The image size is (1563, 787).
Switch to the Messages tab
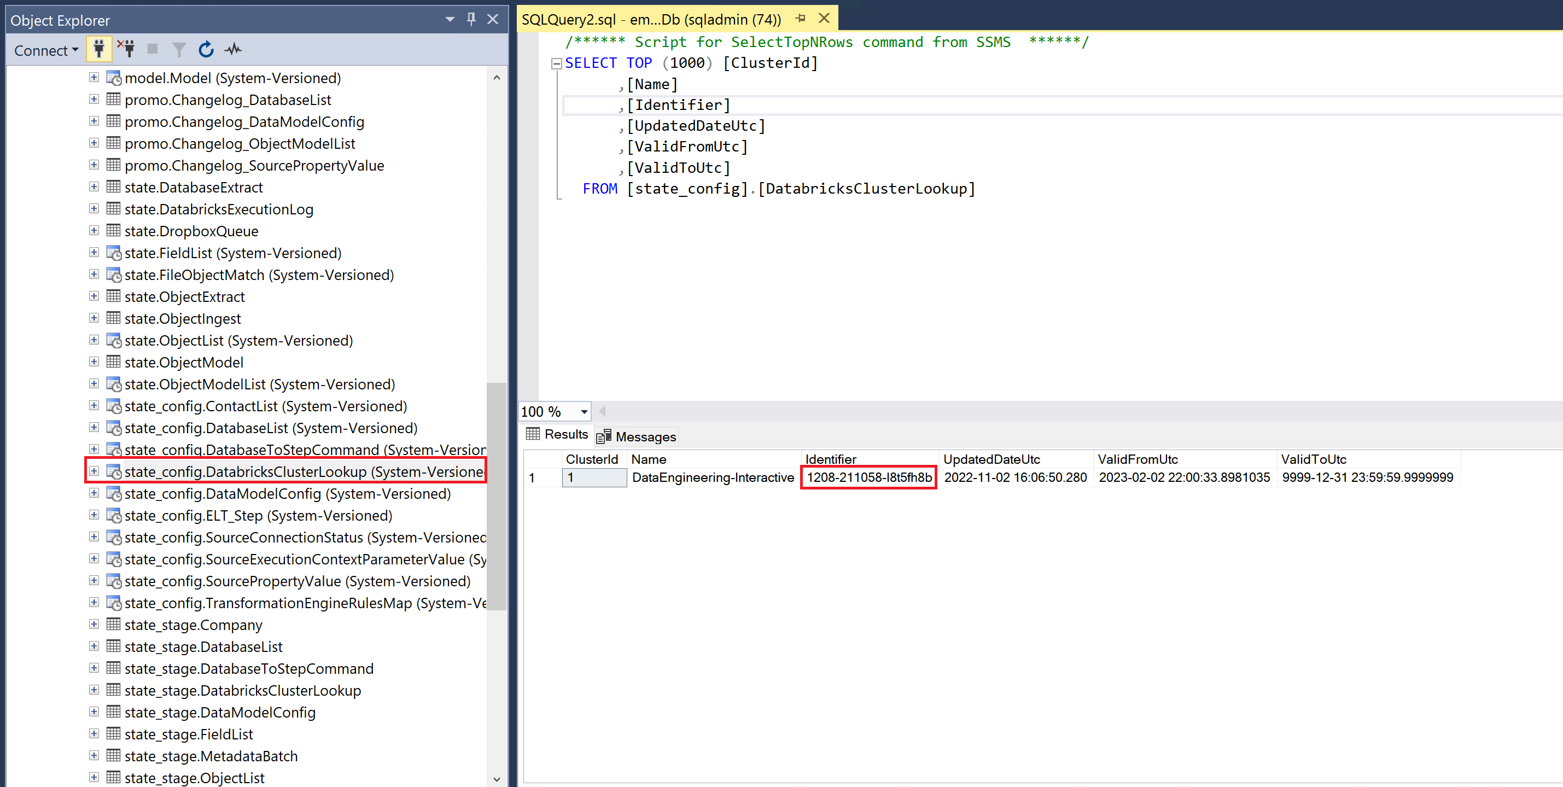tap(636, 436)
